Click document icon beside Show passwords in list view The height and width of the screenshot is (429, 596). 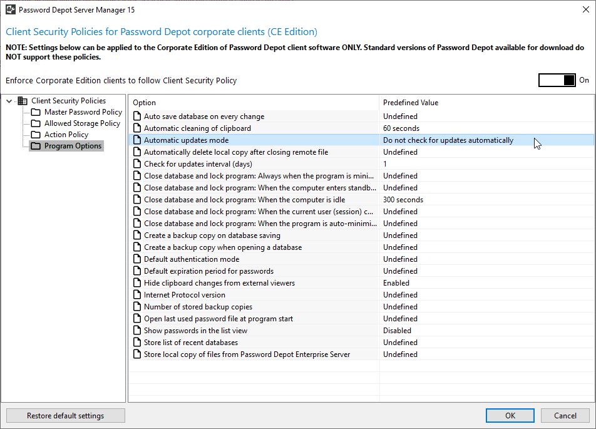point(137,331)
